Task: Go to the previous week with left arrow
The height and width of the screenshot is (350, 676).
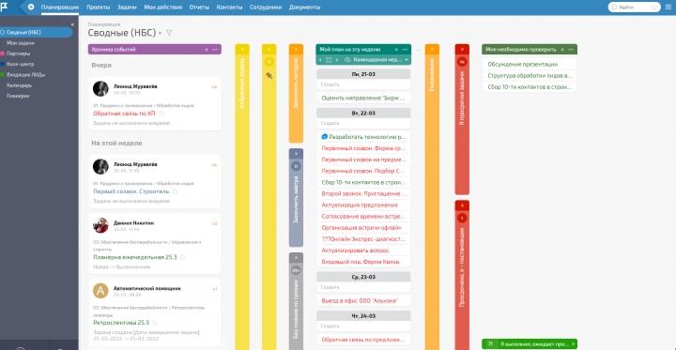Action: pyautogui.click(x=320, y=59)
